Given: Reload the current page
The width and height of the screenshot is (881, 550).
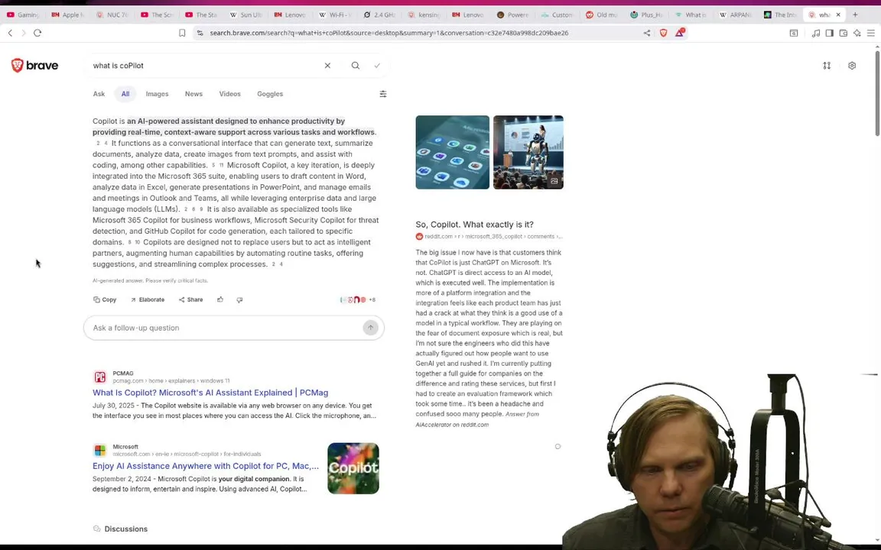Looking at the screenshot, I should [x=37, y=33].
